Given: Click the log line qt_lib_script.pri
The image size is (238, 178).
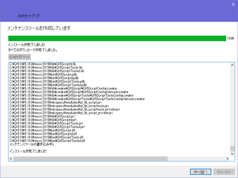Looking at the screenshot, I should (55, 102).
